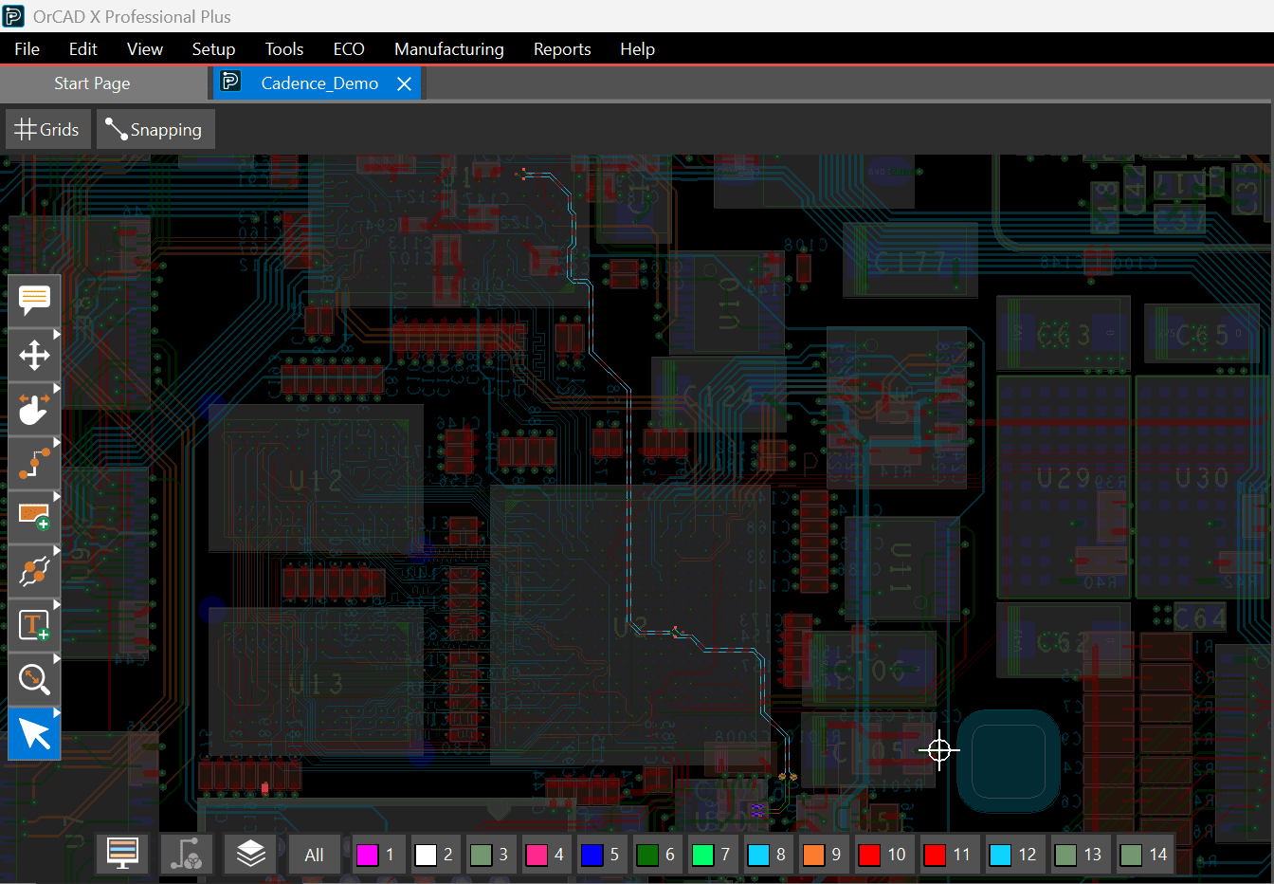Click component U30 on the board
Image resolution: width=1274 pixels, height=884 pixels.
[x=1202, y=486]
